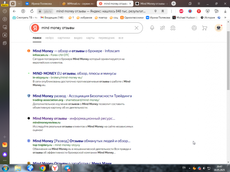This screenshot has height=172, width=230.
Task: Open Mind Money развод trading association result
Action: click(x=82, y=96)
